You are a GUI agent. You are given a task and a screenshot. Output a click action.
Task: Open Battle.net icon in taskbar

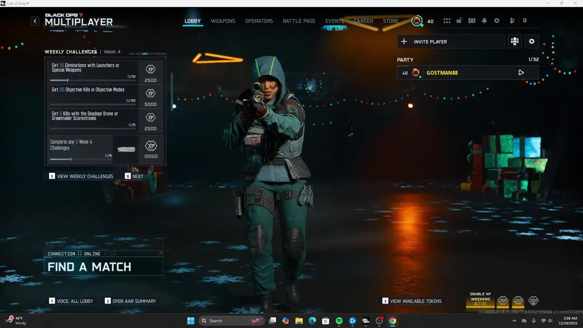(x=353, y=321)
